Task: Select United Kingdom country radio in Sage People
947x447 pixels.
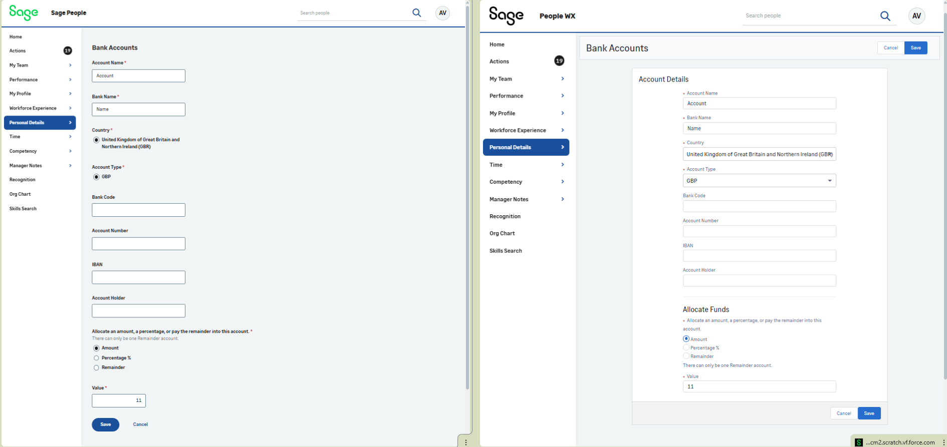Action: tap(96, 140)
